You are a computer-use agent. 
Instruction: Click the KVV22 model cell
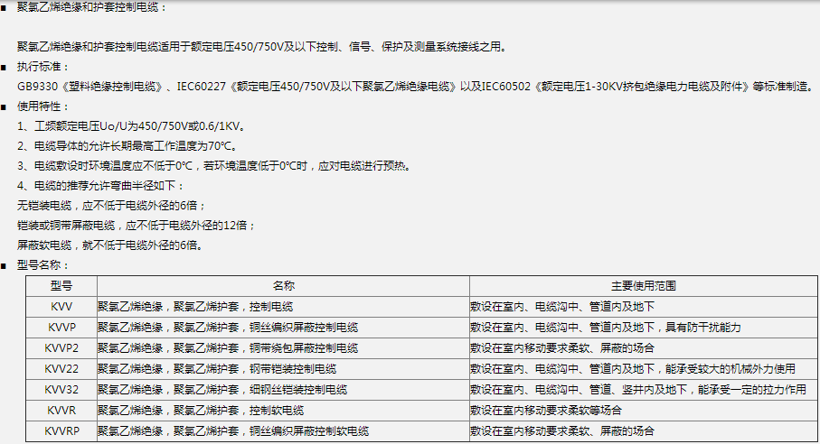[61, 368]
